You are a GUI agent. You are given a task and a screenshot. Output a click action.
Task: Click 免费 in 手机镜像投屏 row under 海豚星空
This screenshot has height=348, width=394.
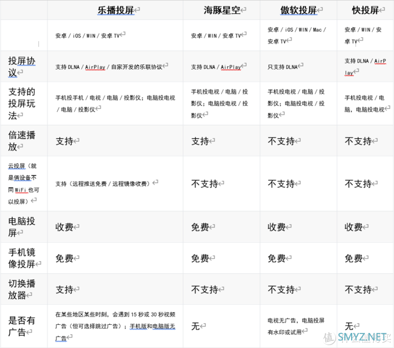pos(200,258)
